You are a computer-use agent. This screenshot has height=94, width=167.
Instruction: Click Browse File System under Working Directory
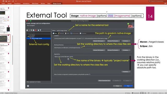click(113, 50)
